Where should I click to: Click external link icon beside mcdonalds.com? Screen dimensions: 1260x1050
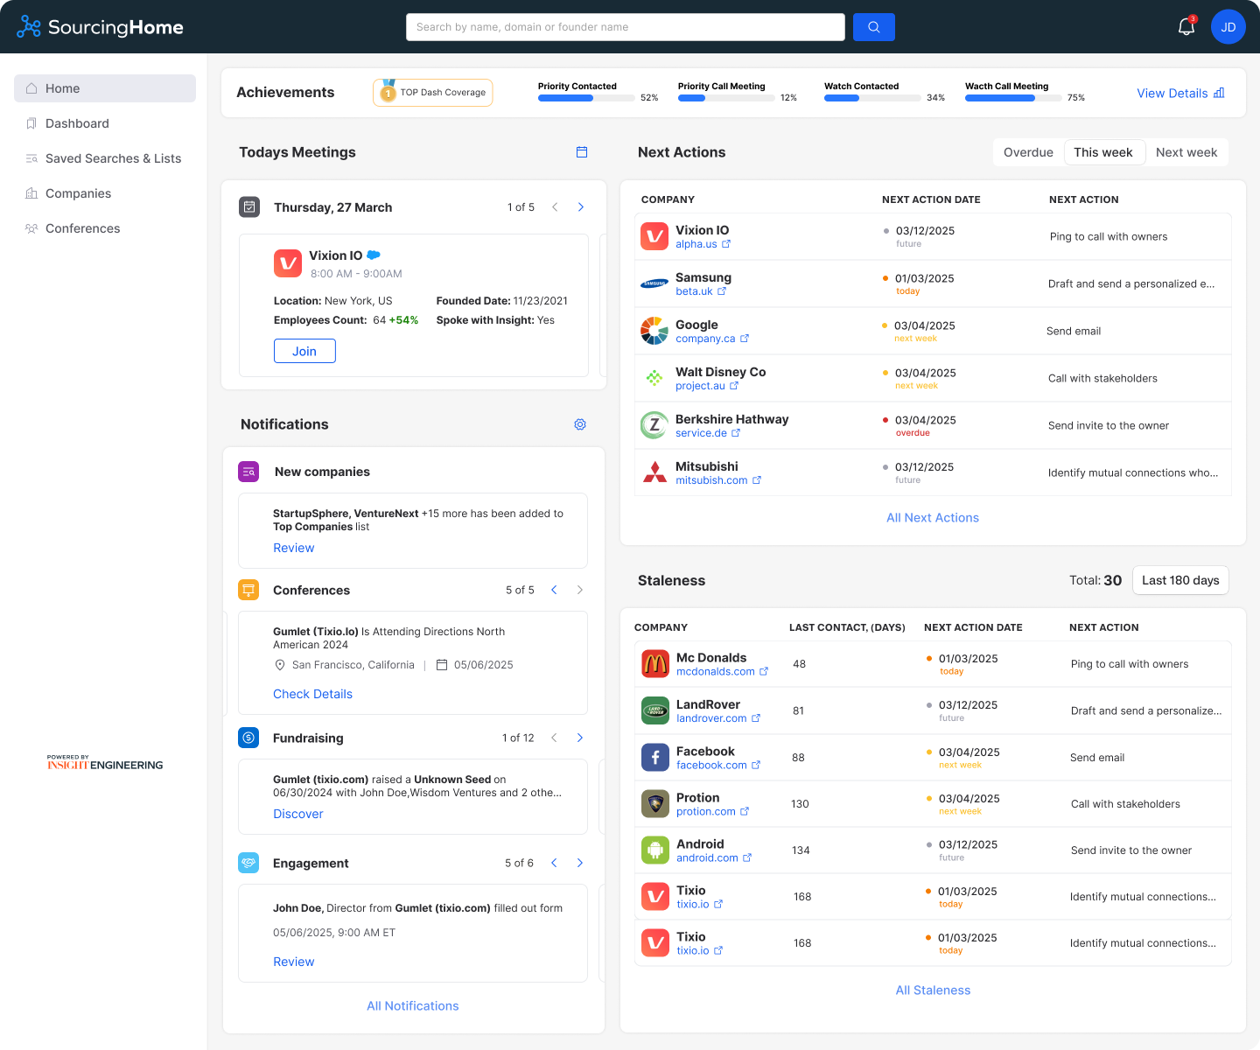point(764,672)
